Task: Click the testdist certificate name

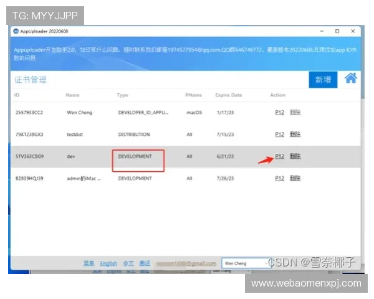Action: [x=75, y=135]
